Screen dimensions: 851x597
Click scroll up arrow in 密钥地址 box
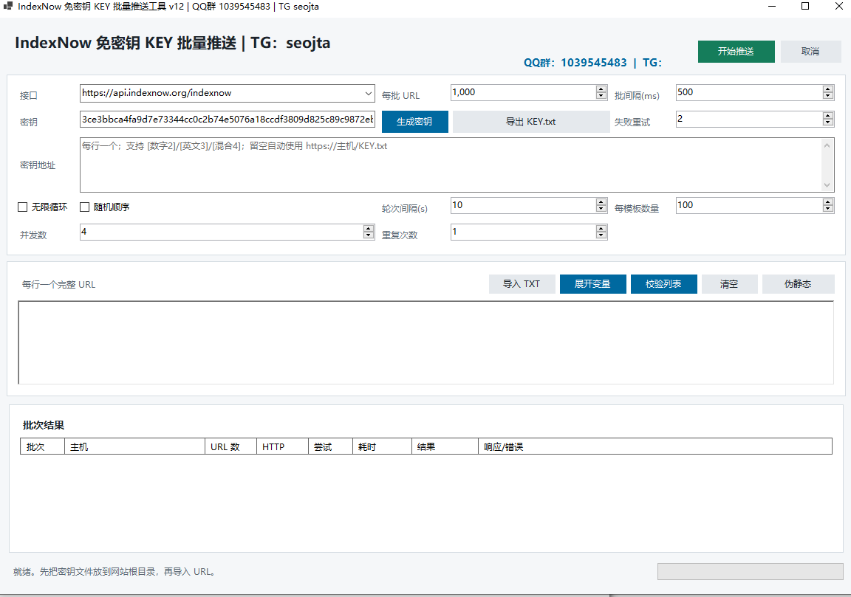(x=827, y=145)
